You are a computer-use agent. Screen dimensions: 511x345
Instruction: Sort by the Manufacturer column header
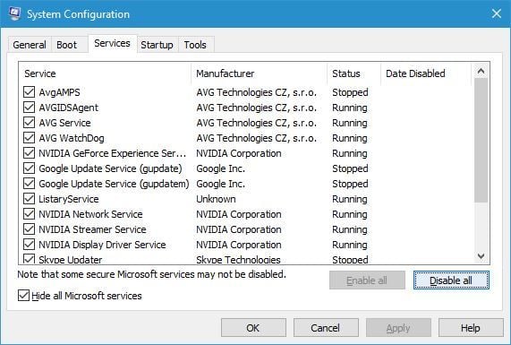click(x=259, y=73)
